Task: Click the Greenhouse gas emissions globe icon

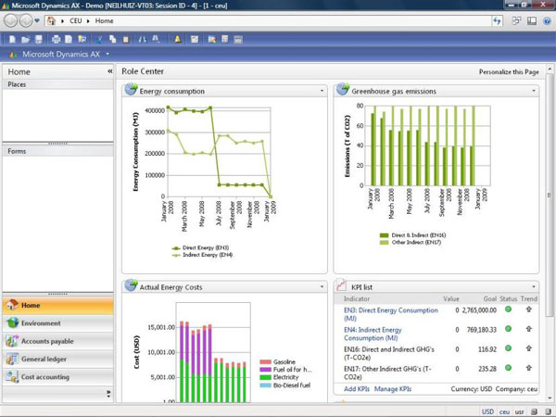Action: click(x=343, y=89)
